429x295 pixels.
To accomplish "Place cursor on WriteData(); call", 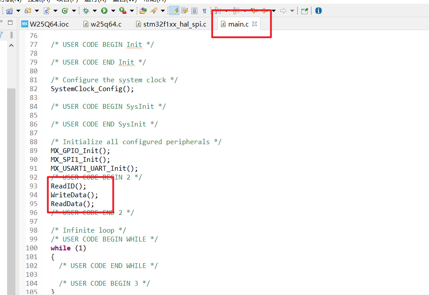I will click(x=74, y=195).
